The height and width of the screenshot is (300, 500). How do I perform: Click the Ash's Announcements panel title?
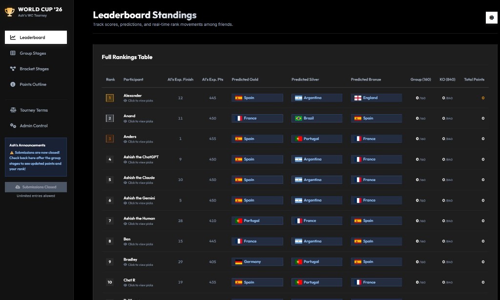[x=27, y=145]
